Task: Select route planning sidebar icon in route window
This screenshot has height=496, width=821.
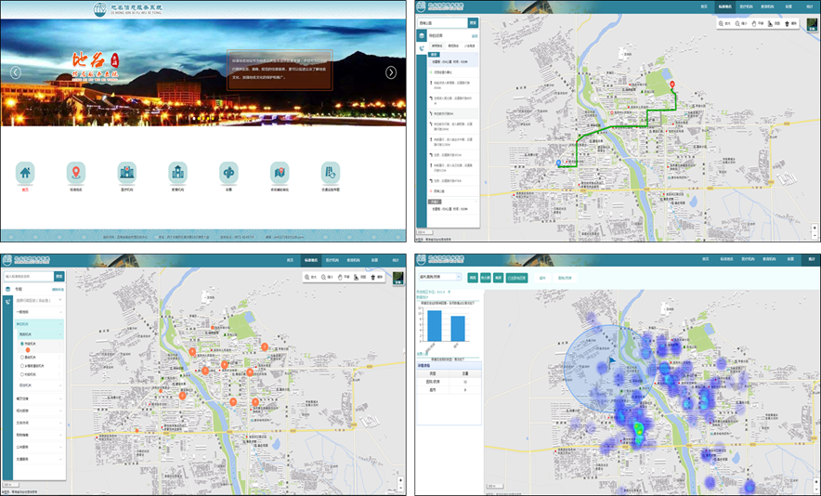Action: point(422,48)
